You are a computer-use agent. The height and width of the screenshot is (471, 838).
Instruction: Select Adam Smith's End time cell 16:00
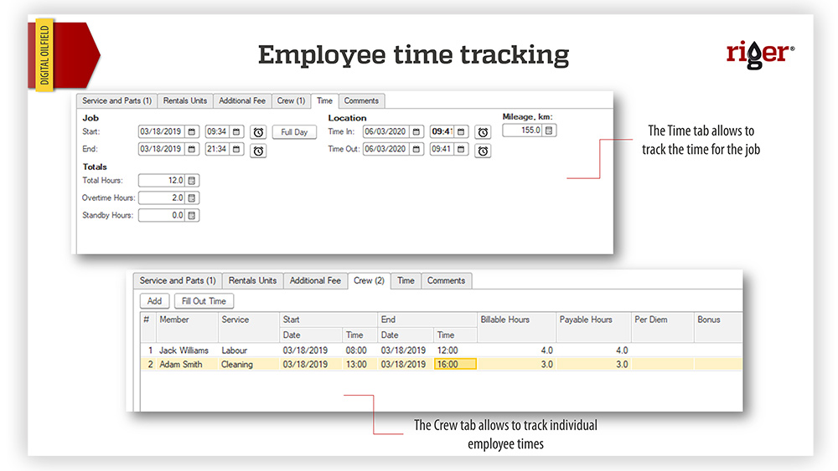point(455,365)
